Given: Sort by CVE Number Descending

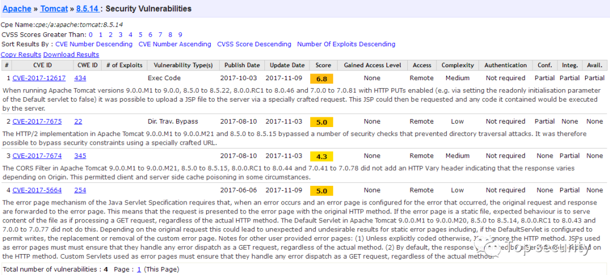Looking at the screenshot, I should (94, 44).
